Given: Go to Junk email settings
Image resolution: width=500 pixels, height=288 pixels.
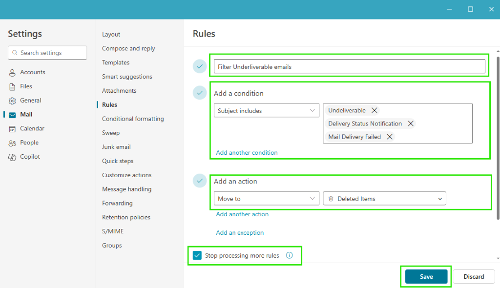Looking at the screenshot, I should tap(116, 147).
